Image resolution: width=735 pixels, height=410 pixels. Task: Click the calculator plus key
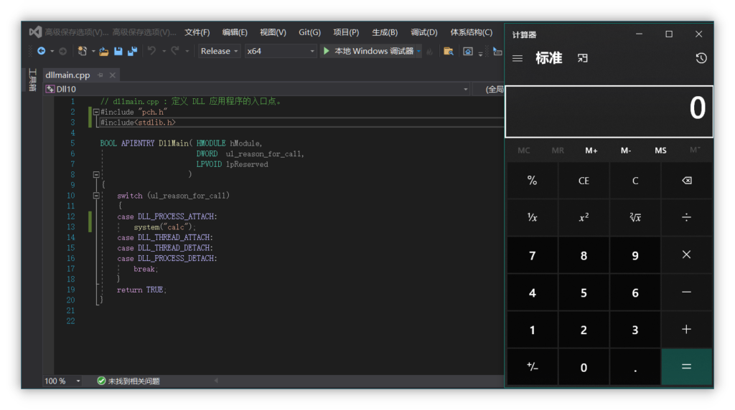click(687, 330)
